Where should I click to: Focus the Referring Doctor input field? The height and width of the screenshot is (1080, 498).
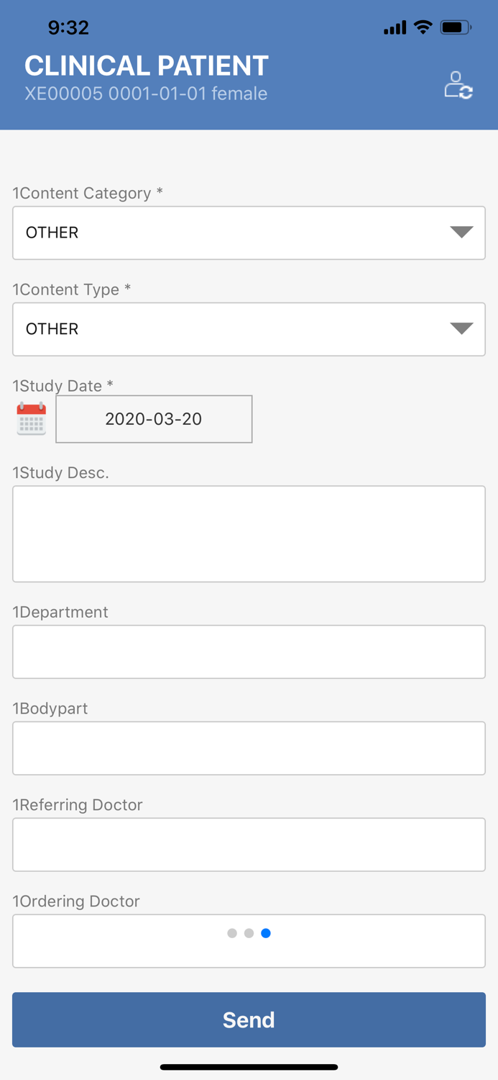point(249,845)
